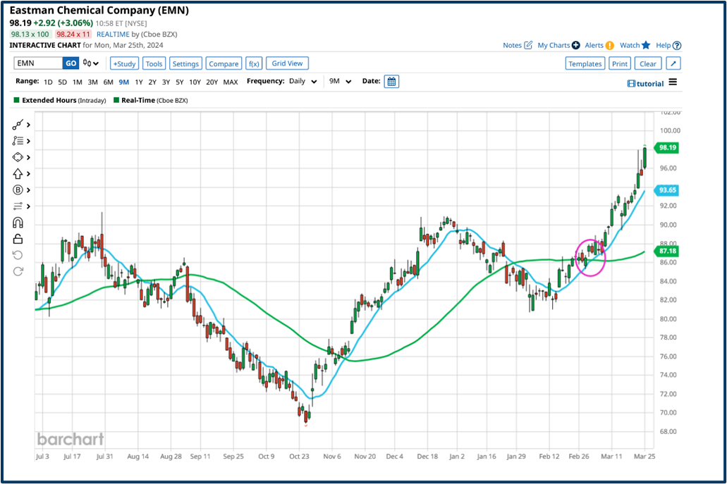Switch range to 1Y
The image size is (727, 484).
point(140,82)
